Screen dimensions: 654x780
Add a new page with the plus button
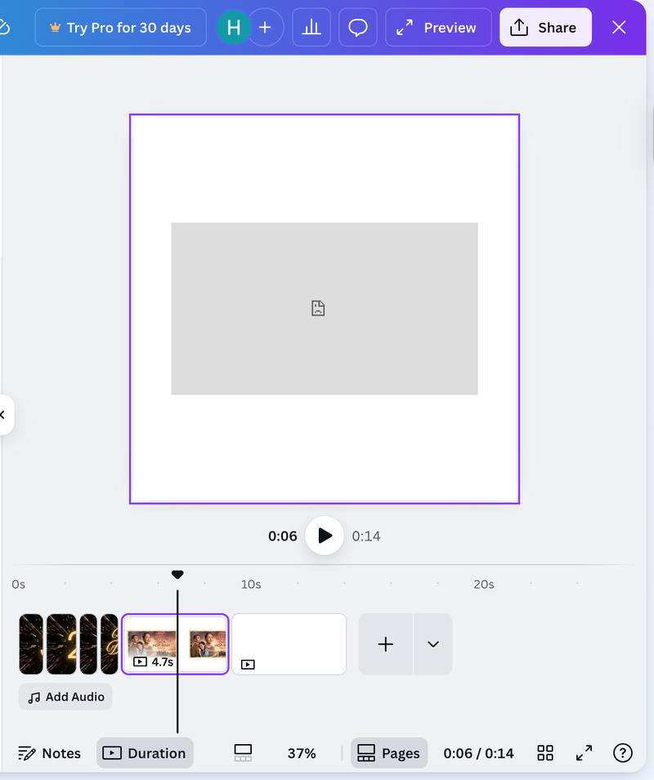385,644
